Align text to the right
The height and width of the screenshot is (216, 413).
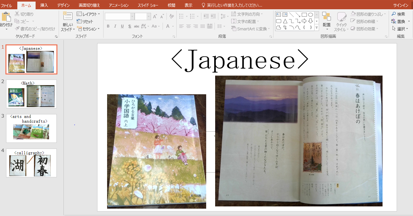coord(196,27)
